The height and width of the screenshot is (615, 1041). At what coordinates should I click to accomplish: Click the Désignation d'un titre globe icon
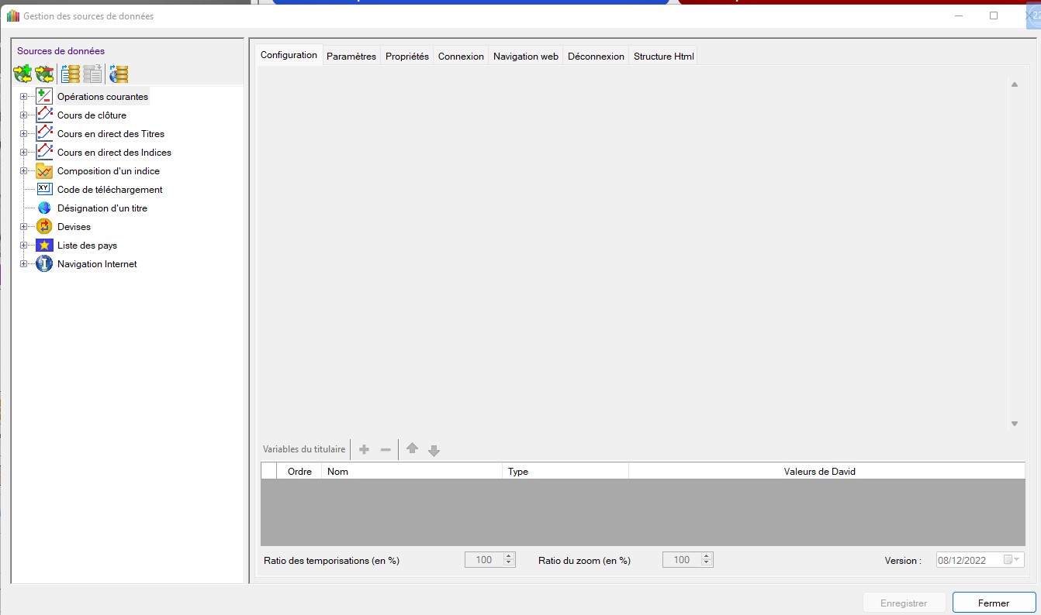[x=44, y=208]
